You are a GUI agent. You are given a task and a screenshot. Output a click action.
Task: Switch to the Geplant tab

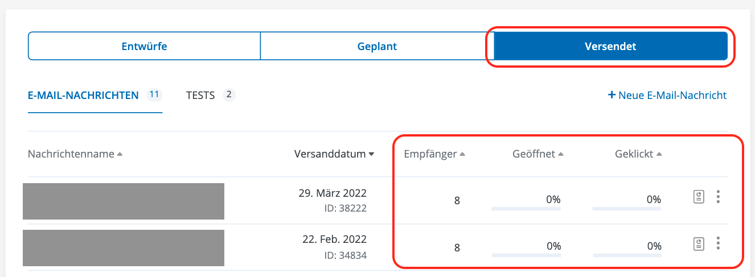tap(377, 46)
